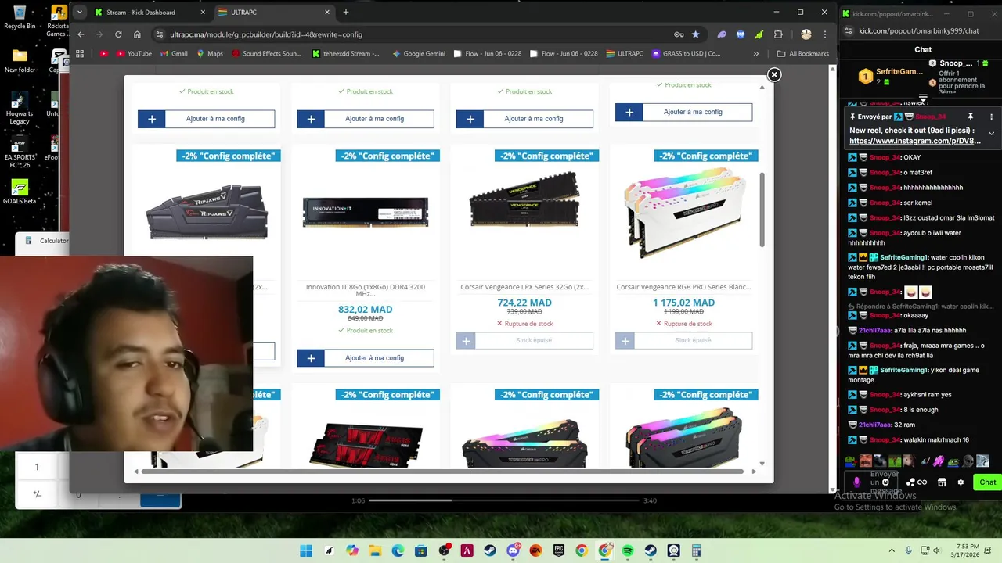The width and height of the screenshot is (1002, 563).
Task: Open the password manager key icon
Action: (679, 34)
